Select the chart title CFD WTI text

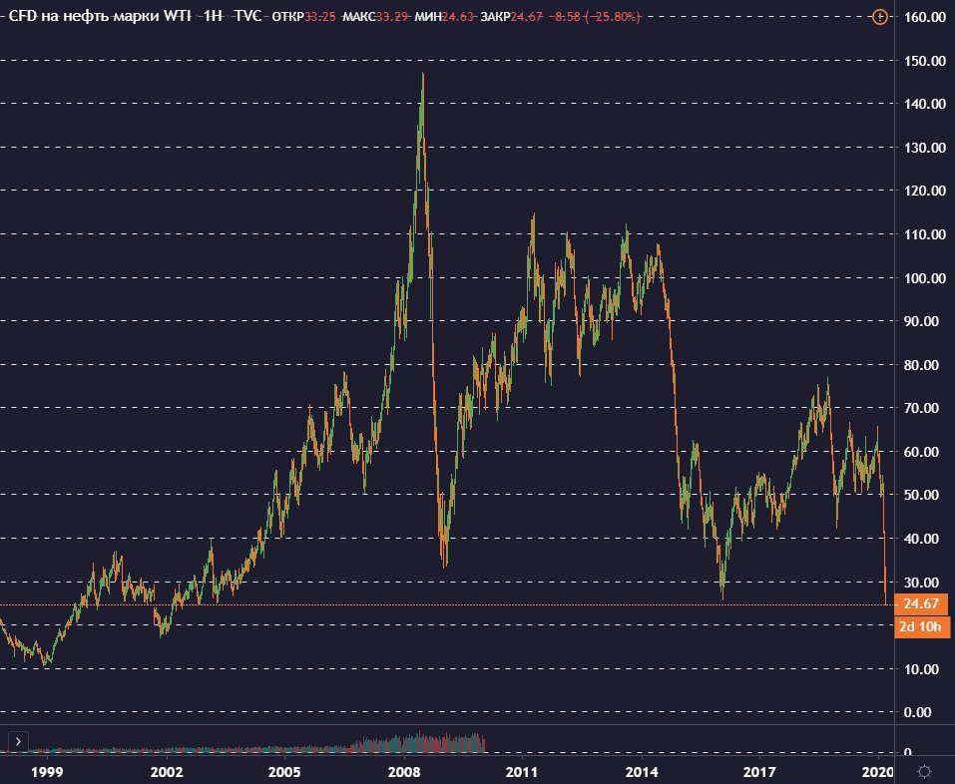[x=101, y=16]
